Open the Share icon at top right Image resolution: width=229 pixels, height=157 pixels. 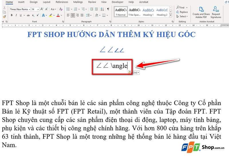coord(226,2)
